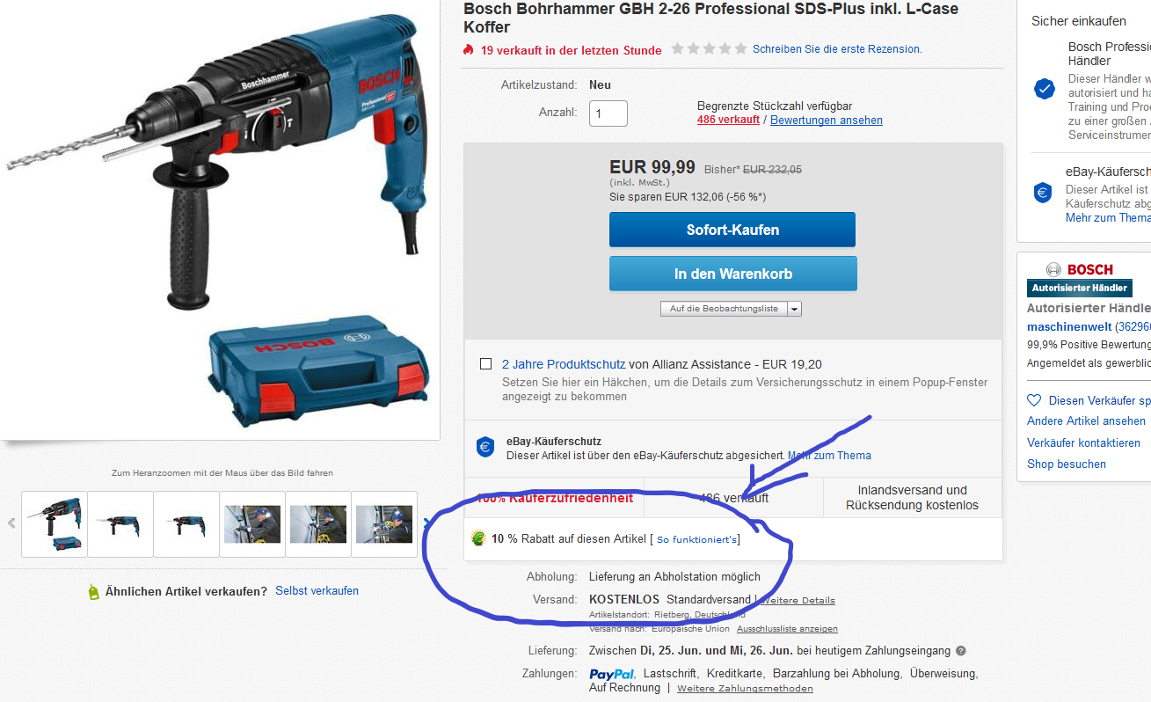Open the Auf die Beobachtungsliste dropdown arrow
The height and width of the screenshot is (702, 1151).
coord(795,309)
